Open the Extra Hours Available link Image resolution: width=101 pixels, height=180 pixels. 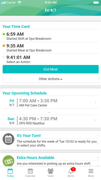(36, 157)
